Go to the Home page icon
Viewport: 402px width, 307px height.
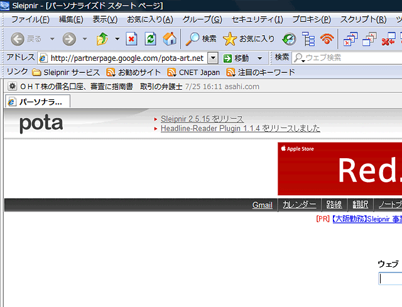pos(170,39)
